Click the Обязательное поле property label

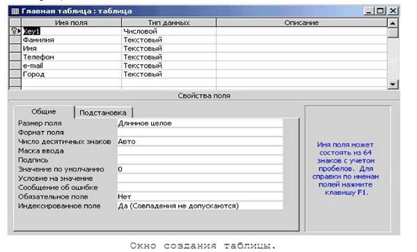(x=53, y=197)
